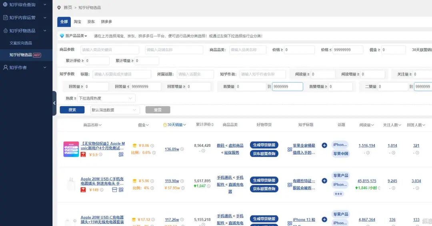This screenshot has height=226, width=432.
Task: Click the 苹果中国 topic tag
Action: (x=341, y=154)
